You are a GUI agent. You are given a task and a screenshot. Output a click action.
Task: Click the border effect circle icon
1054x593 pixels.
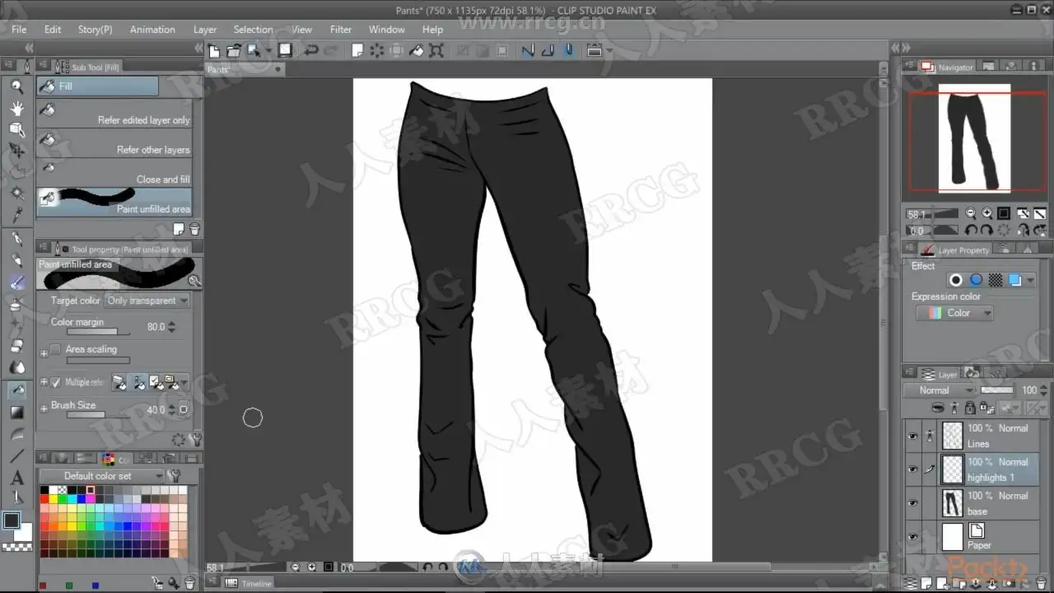[x=955, y=280]
